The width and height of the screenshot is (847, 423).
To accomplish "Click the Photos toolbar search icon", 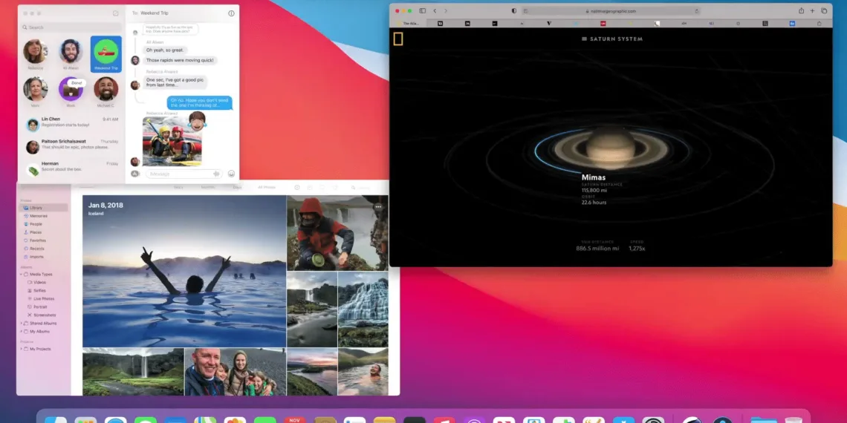I will click(353, 187).
